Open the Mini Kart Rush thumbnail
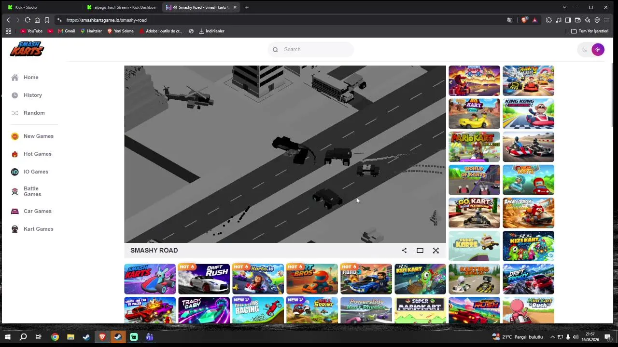This screenshot has height=347, width=618. 529,310
